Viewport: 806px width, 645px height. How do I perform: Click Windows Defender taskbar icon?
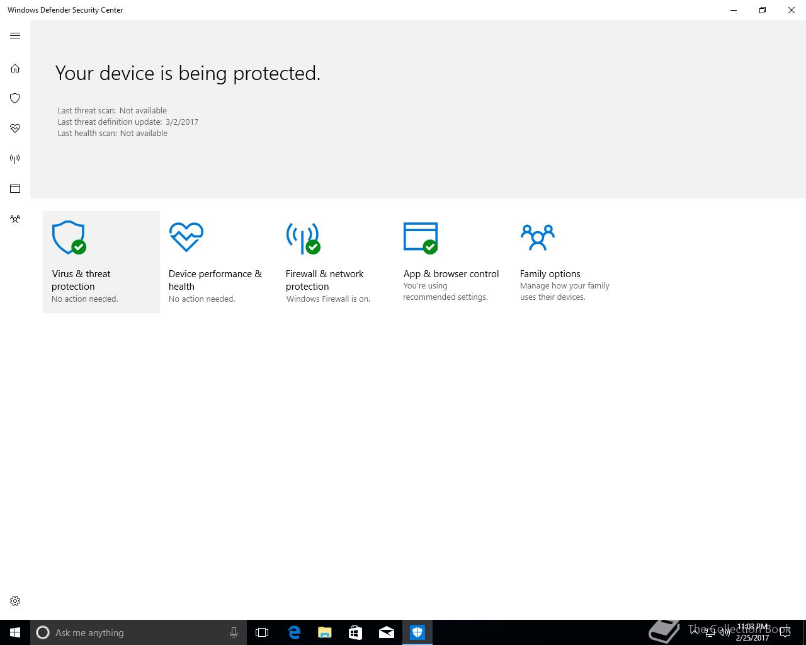417,632
